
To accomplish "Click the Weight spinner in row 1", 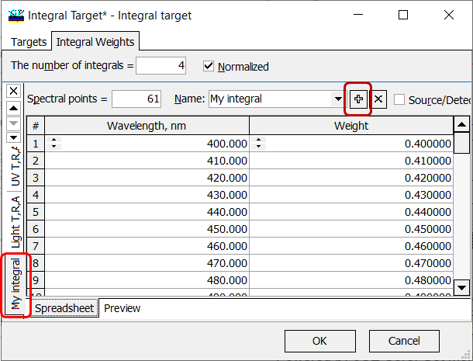I will tap(257, 144).
